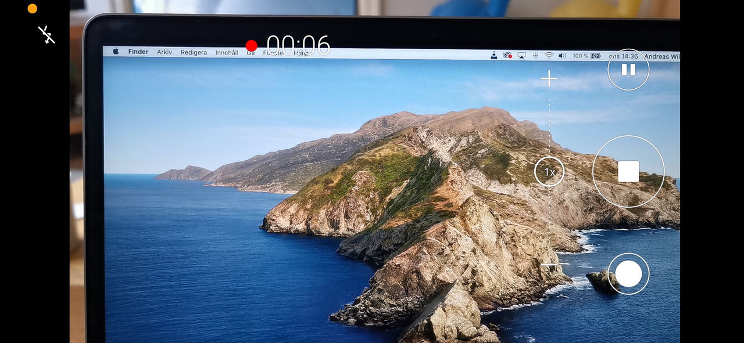This screenshot has height=343, width=744.
Task: Click the VLC cone menu bar icon
Action: (x=493, y=56)
